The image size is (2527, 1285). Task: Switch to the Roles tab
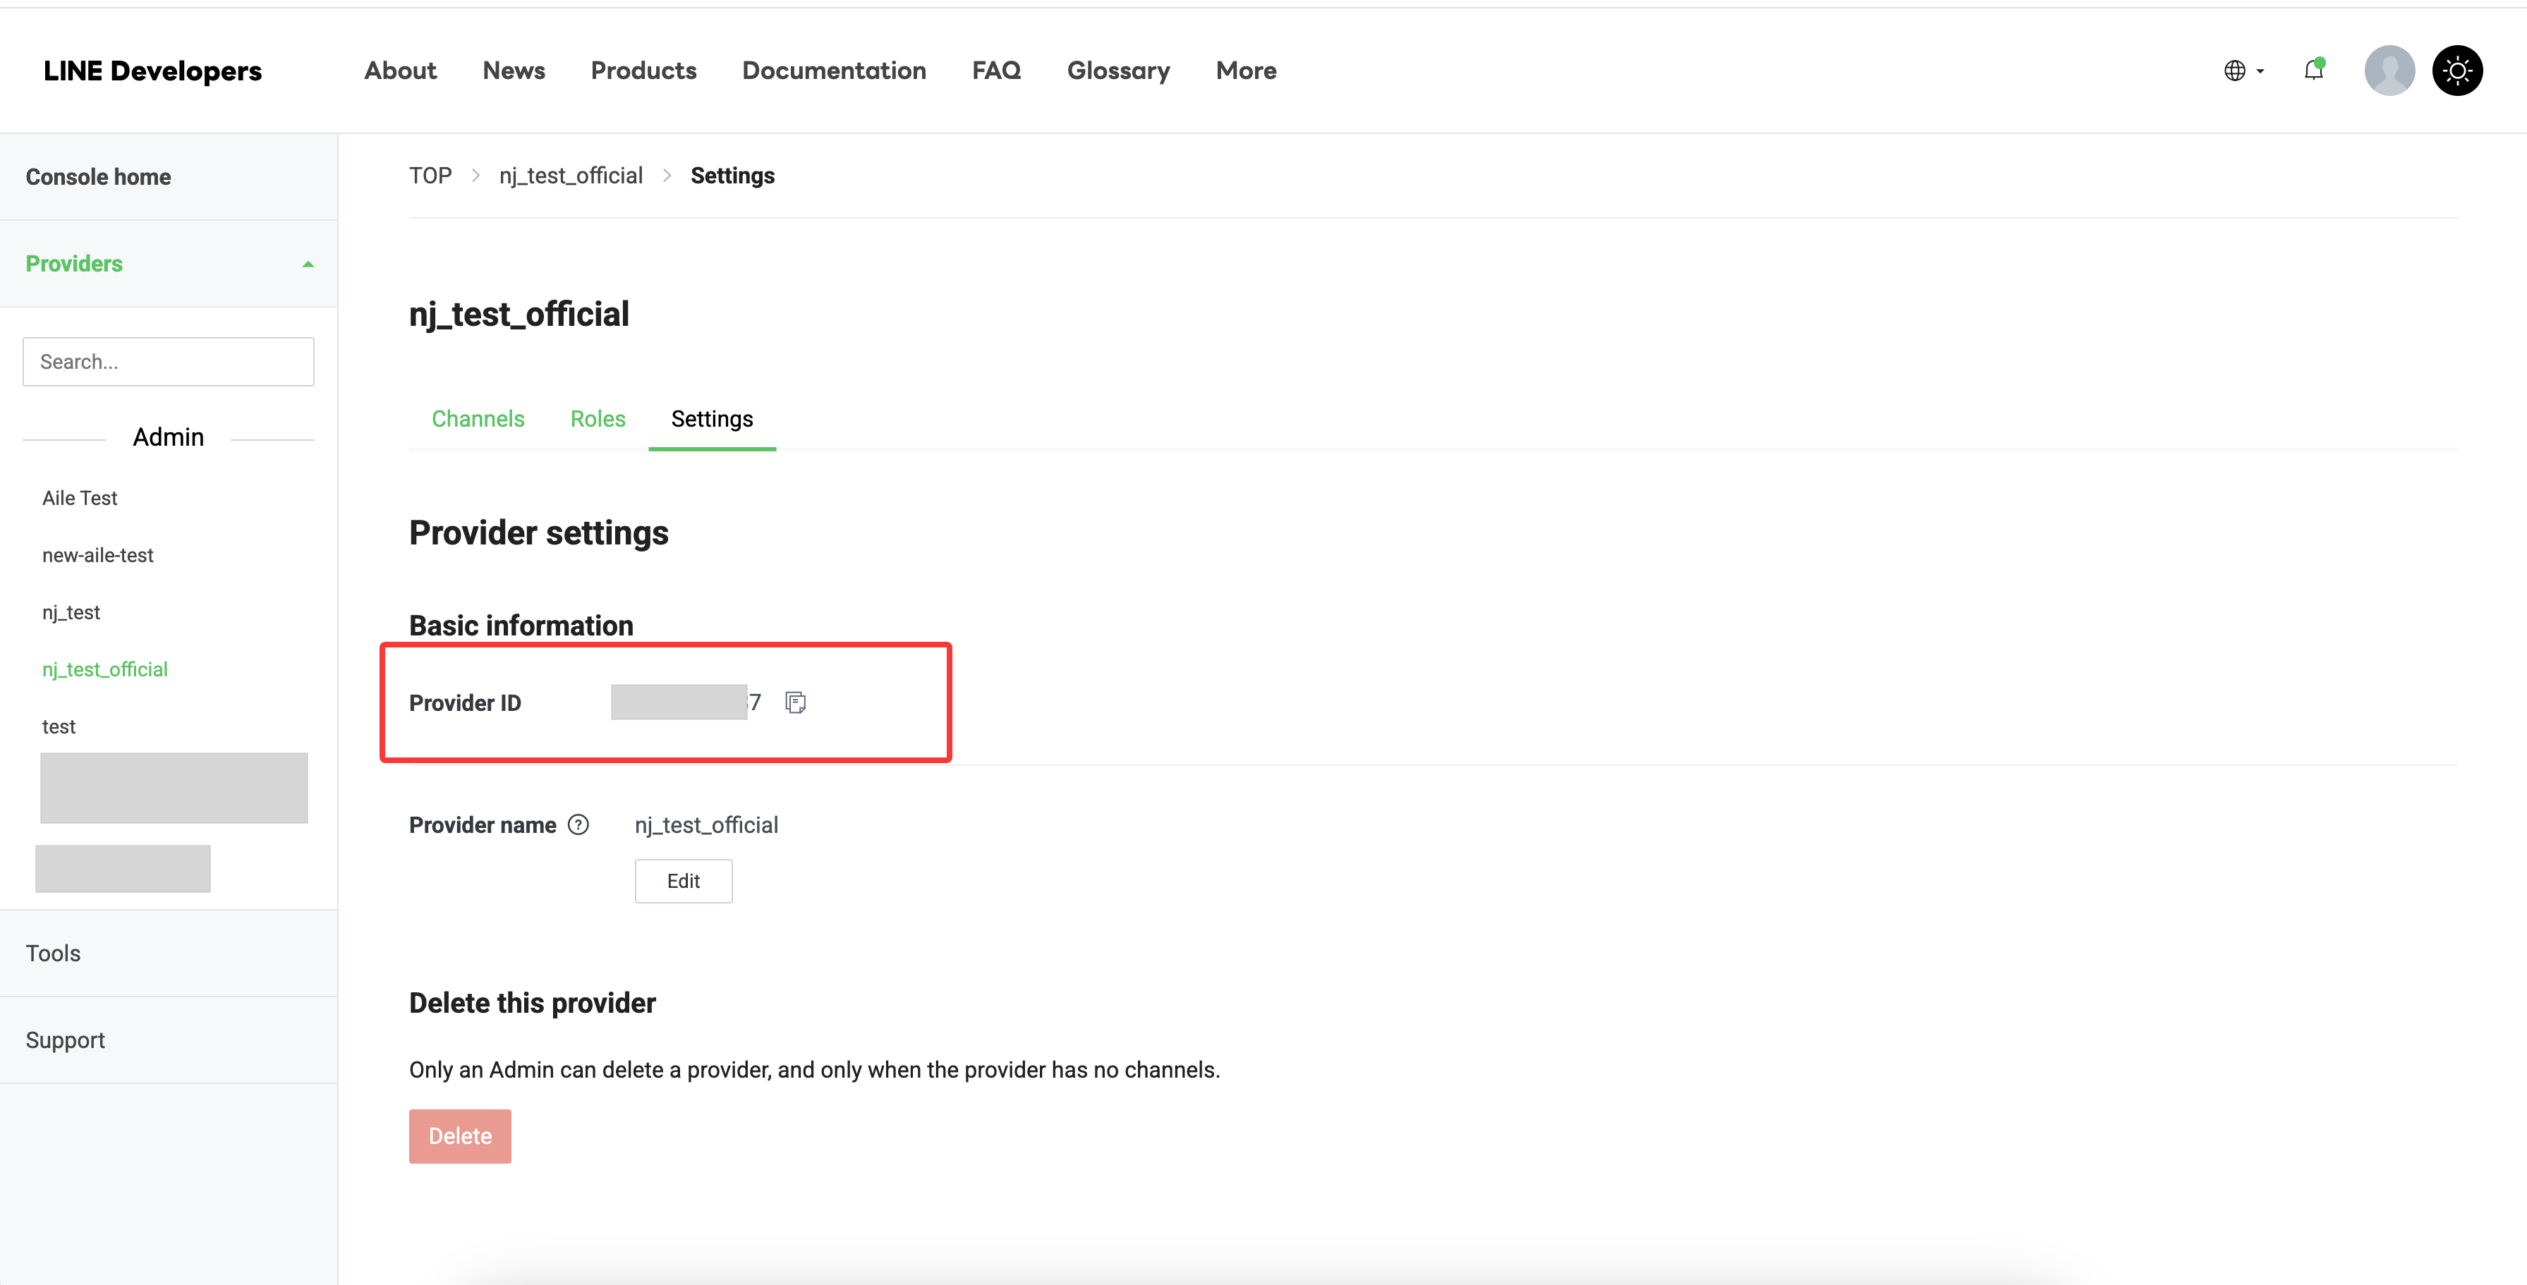click(x=598, y=419)
